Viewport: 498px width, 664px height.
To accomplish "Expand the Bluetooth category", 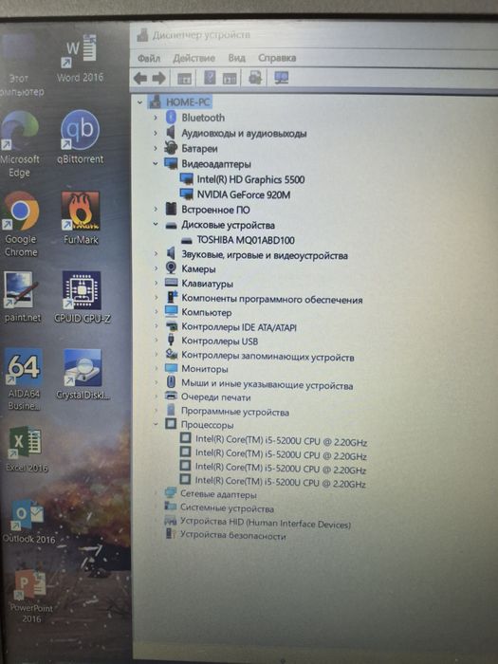I will coord(156,118).
